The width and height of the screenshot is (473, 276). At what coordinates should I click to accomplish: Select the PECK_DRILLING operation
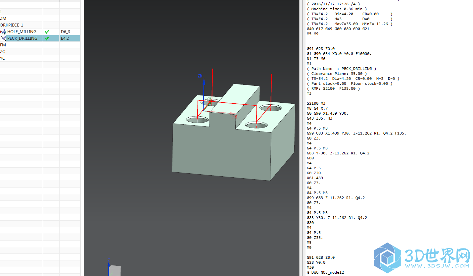tap(22, 38)
